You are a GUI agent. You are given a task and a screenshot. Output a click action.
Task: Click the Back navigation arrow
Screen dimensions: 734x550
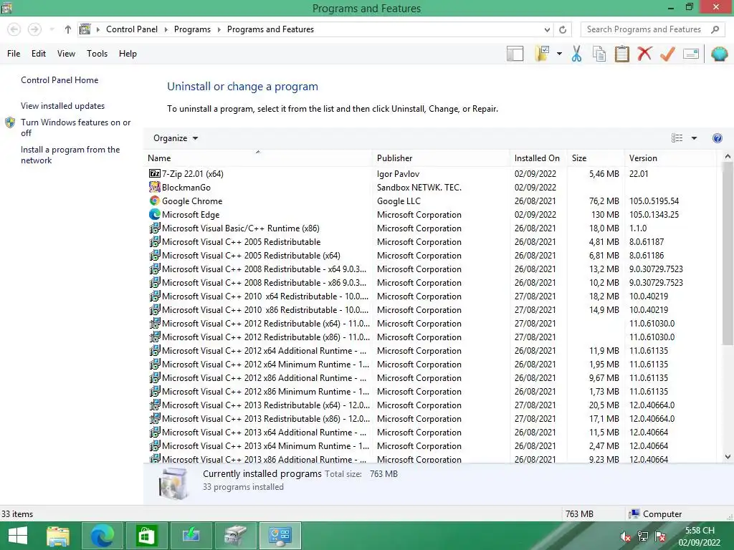[x=14, y=29]
